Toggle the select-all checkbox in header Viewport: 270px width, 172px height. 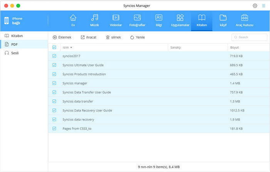(54, 47)
